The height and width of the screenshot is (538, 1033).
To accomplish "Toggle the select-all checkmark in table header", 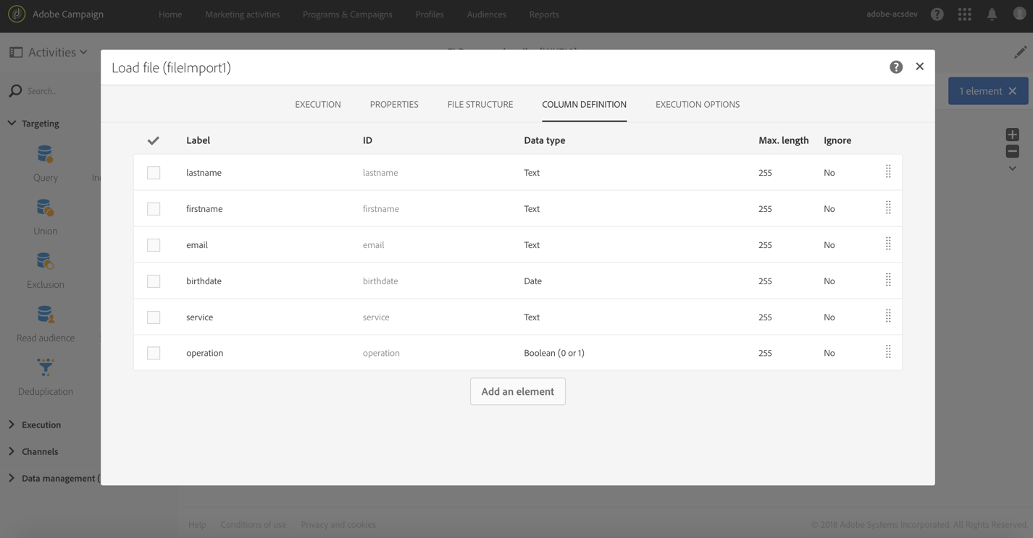I will pyautogui.click(x=153, y=140).
